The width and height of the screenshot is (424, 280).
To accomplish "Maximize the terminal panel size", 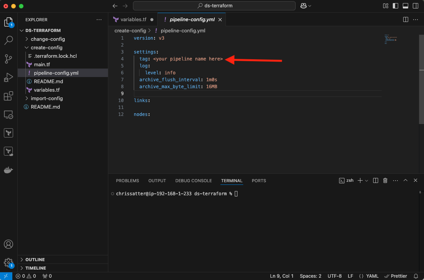I will [405, 181].
